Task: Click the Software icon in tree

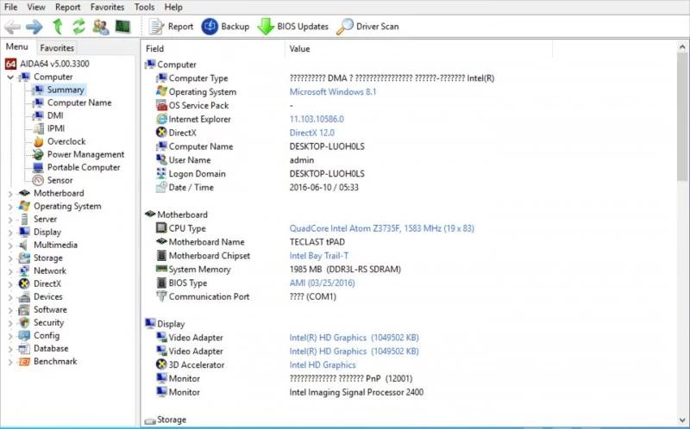Action: (x=24, y=310)
